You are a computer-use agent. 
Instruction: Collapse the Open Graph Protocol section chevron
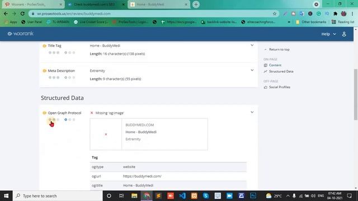coord(252,112)
